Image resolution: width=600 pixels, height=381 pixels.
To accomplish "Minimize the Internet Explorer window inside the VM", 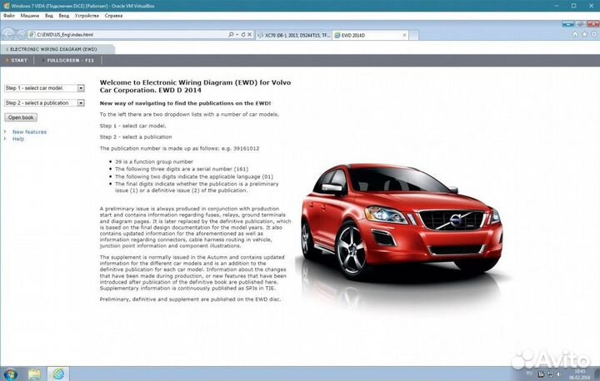I will [x=567, y=23].
